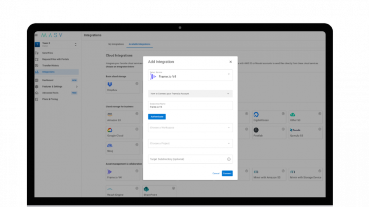Click the Cloud Integrations heading text
Screen dimensions: 369x207
(x=119, y=56)
